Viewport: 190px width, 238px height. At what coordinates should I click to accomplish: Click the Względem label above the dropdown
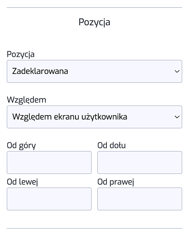pos(27,100)
